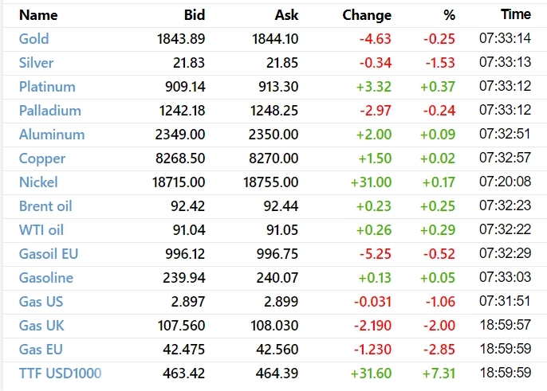Click the Gas EU link
The height and width of the screenshot is (391, 547).
41,350
